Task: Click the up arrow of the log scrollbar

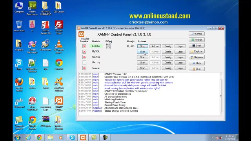Action: pos(221,74)
